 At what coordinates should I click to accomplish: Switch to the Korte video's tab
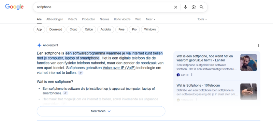pyautogui.click(x=122, y=19)
